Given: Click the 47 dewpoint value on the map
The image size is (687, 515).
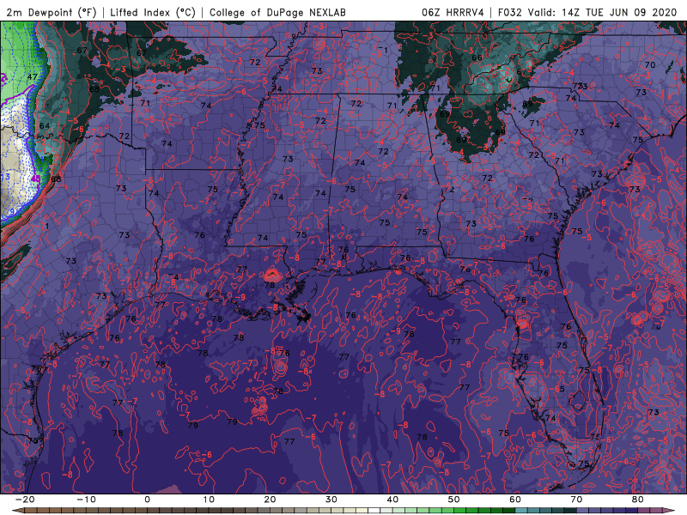Looking at the screenshot, I should [32, 76].
